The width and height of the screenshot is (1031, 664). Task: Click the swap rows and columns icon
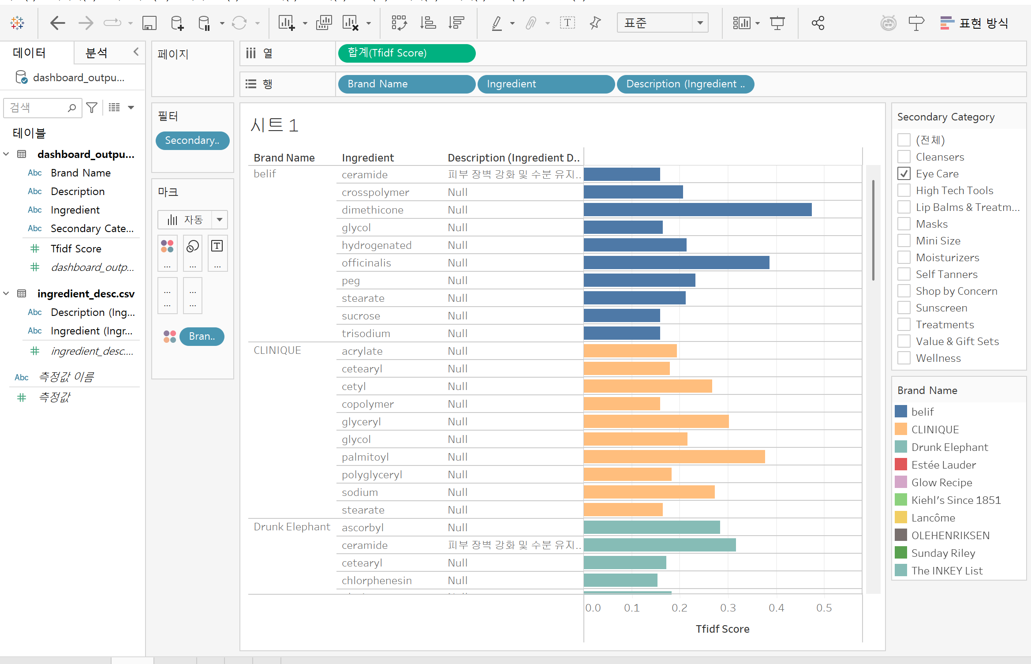[399, 23]
